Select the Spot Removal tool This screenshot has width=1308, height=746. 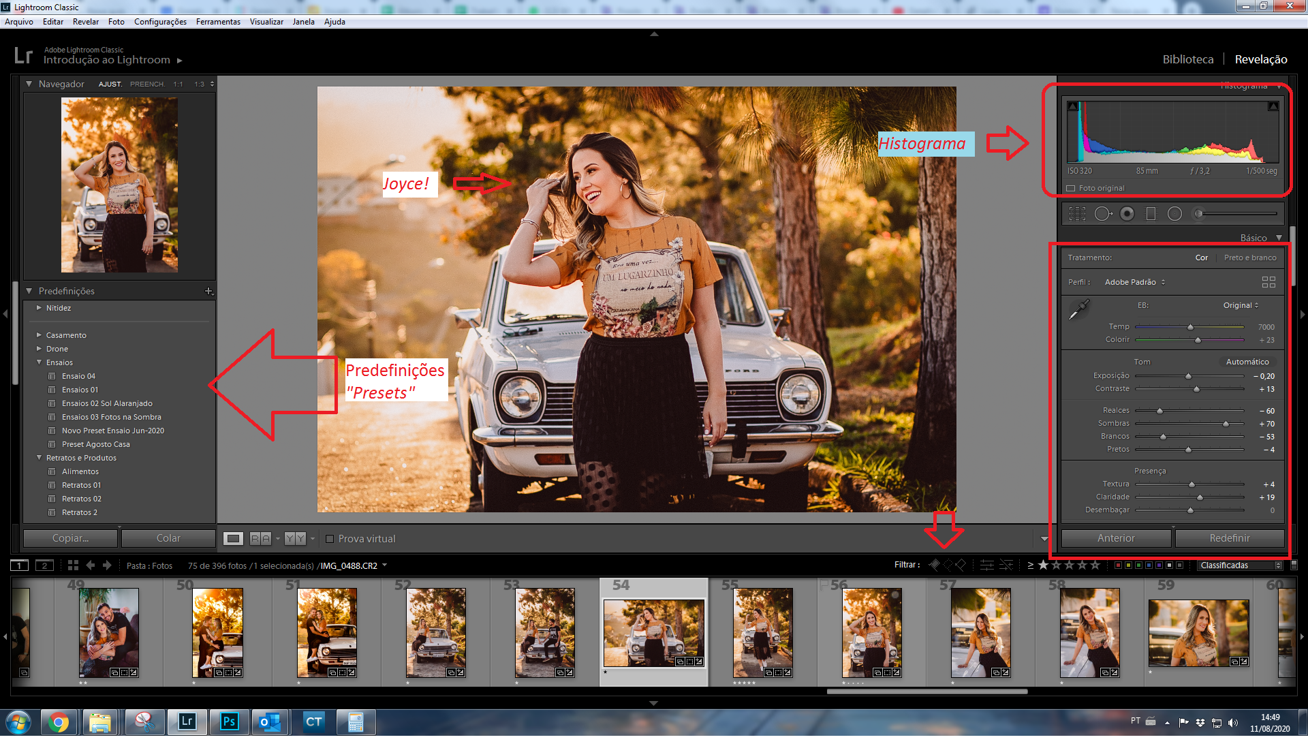coord(1102,214)
